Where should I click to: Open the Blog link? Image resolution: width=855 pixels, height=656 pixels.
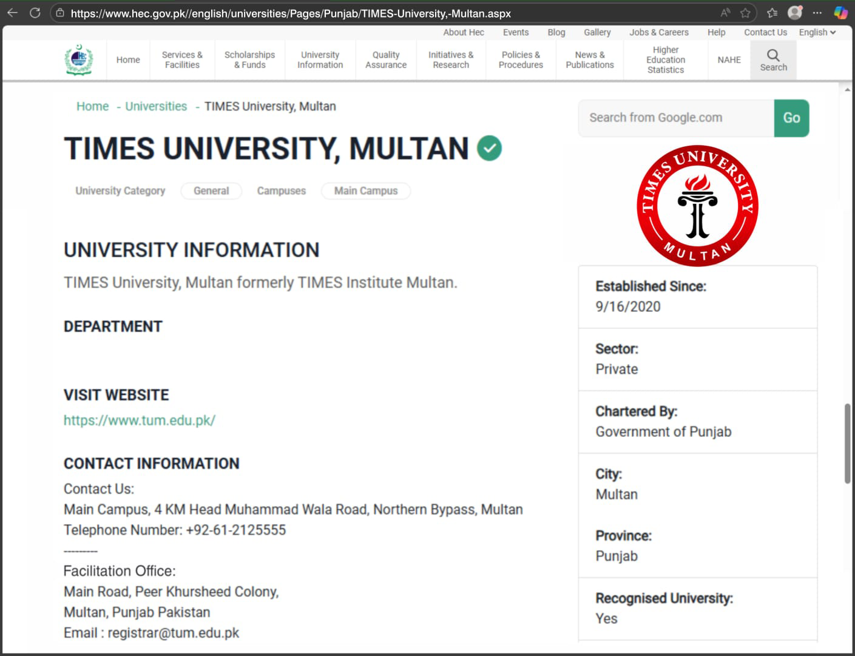[556, 32]
